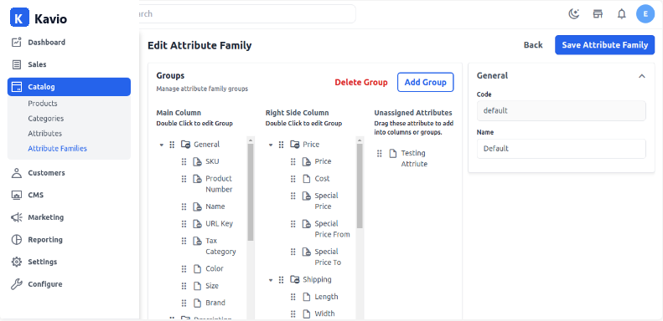663x321 pixels.
Task: Save Attribute Family button
Action: [604, 45]
